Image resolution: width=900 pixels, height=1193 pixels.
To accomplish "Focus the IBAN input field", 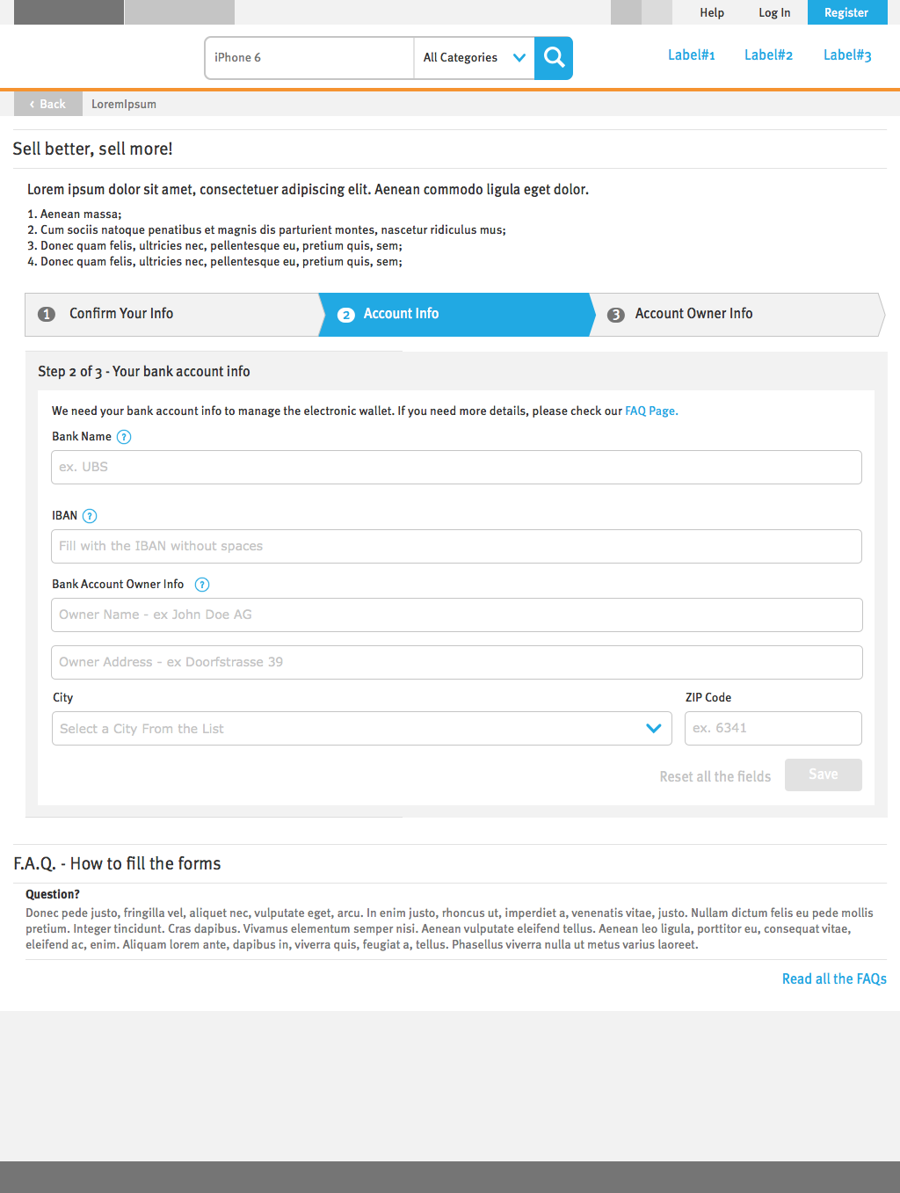I will 456,546.
